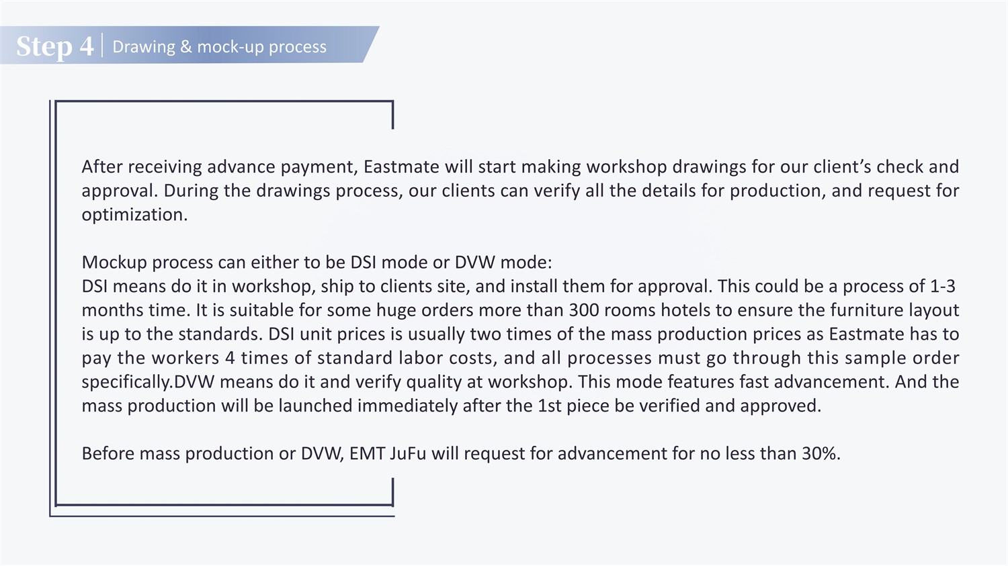Image resolution: width=1008 pixels, height=566 pixels.
Task: Select the "Drawing & mock-up process" subtitle
Action: [x=219, y=47]
